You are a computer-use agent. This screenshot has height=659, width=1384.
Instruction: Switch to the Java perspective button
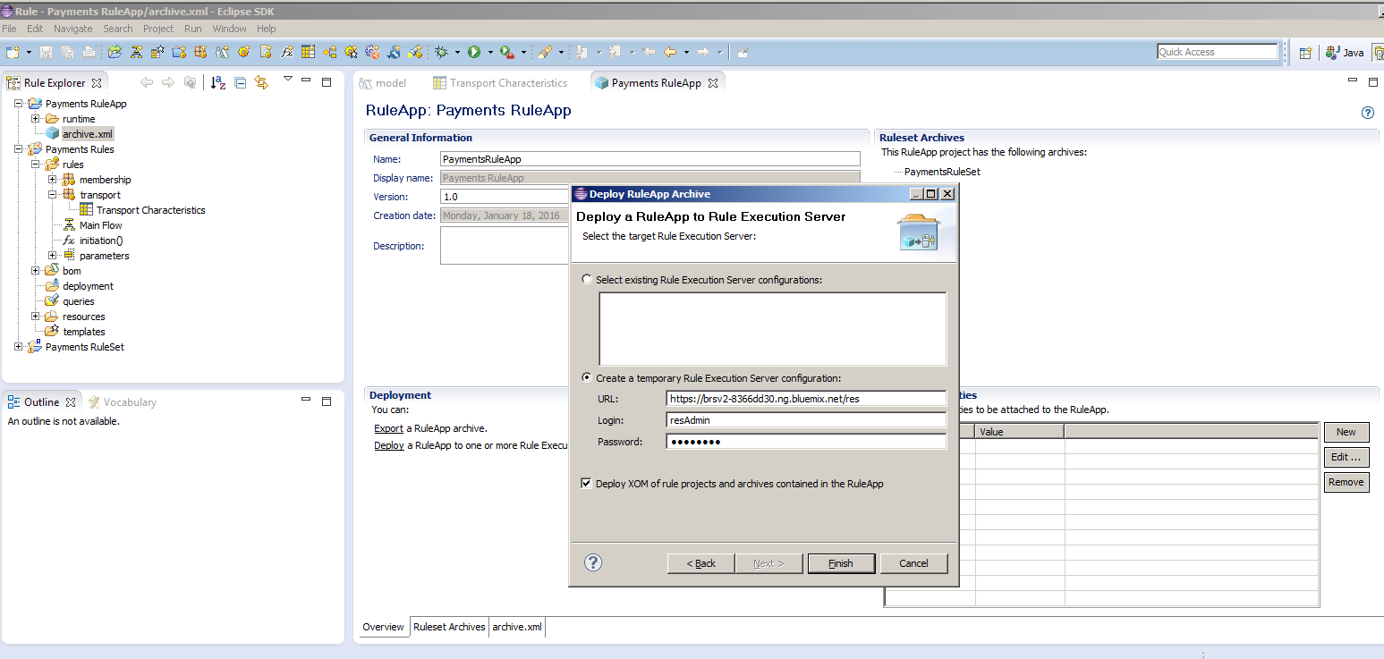pos(1345,52)
